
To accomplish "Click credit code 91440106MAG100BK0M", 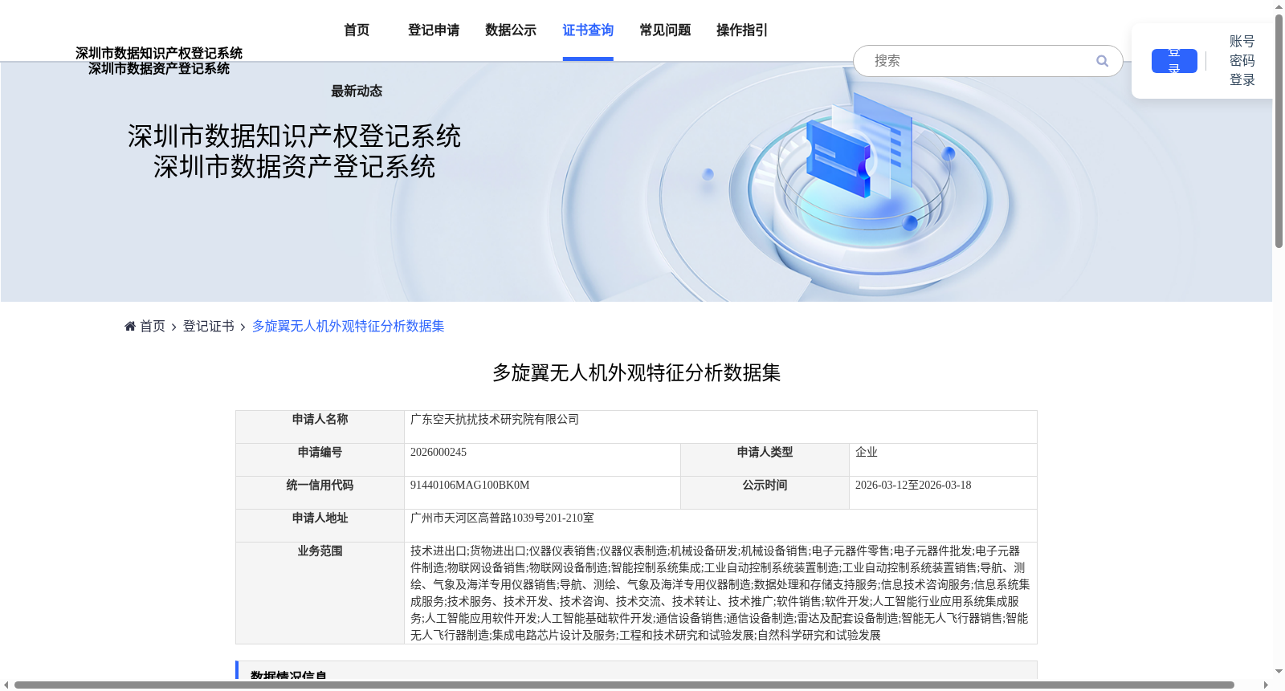I will (470, 486).
